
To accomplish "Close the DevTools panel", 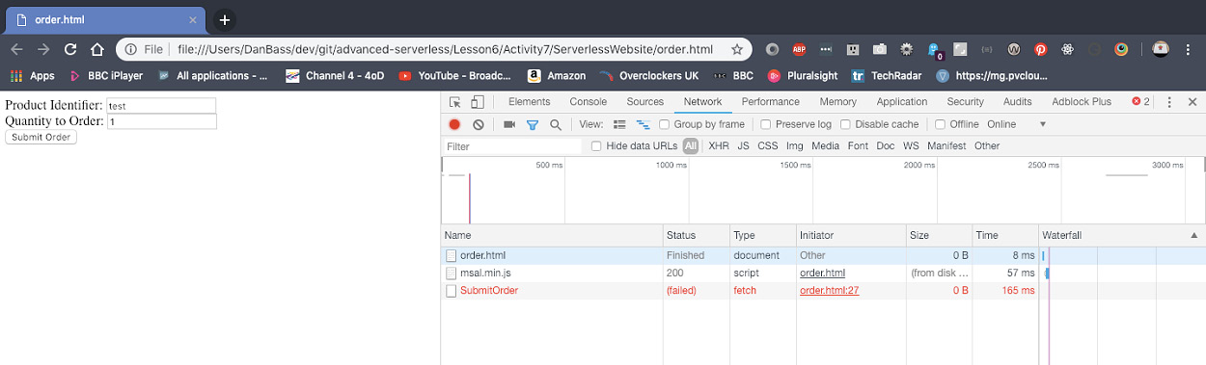I will [1192, 102].
